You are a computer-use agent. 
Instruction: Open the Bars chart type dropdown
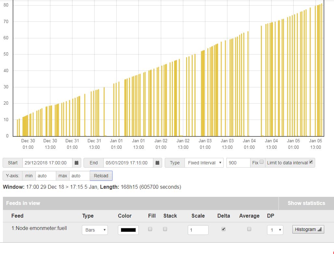(95, 230)
